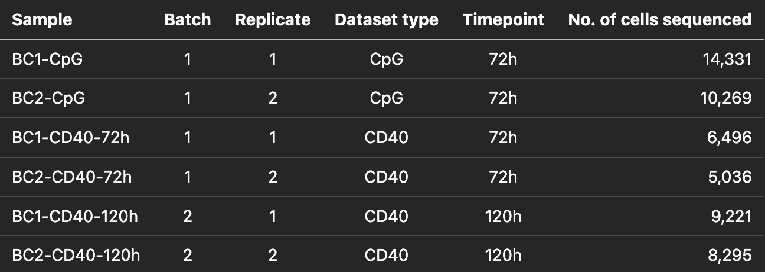Select the BC2-CpG sample cell
Image resolution: width=765 pixels, height=272 pixels.
click(x=48, y=98)
